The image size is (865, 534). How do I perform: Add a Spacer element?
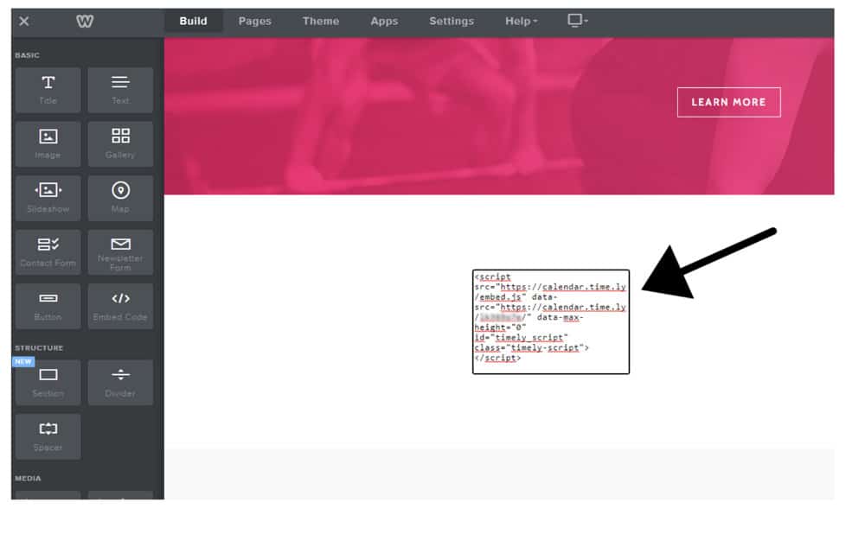(x=48, y=435)
